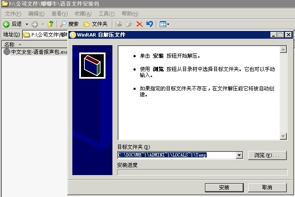Expand the destination folder combo dropdown

pyautogui.click(x=239, y=155)
